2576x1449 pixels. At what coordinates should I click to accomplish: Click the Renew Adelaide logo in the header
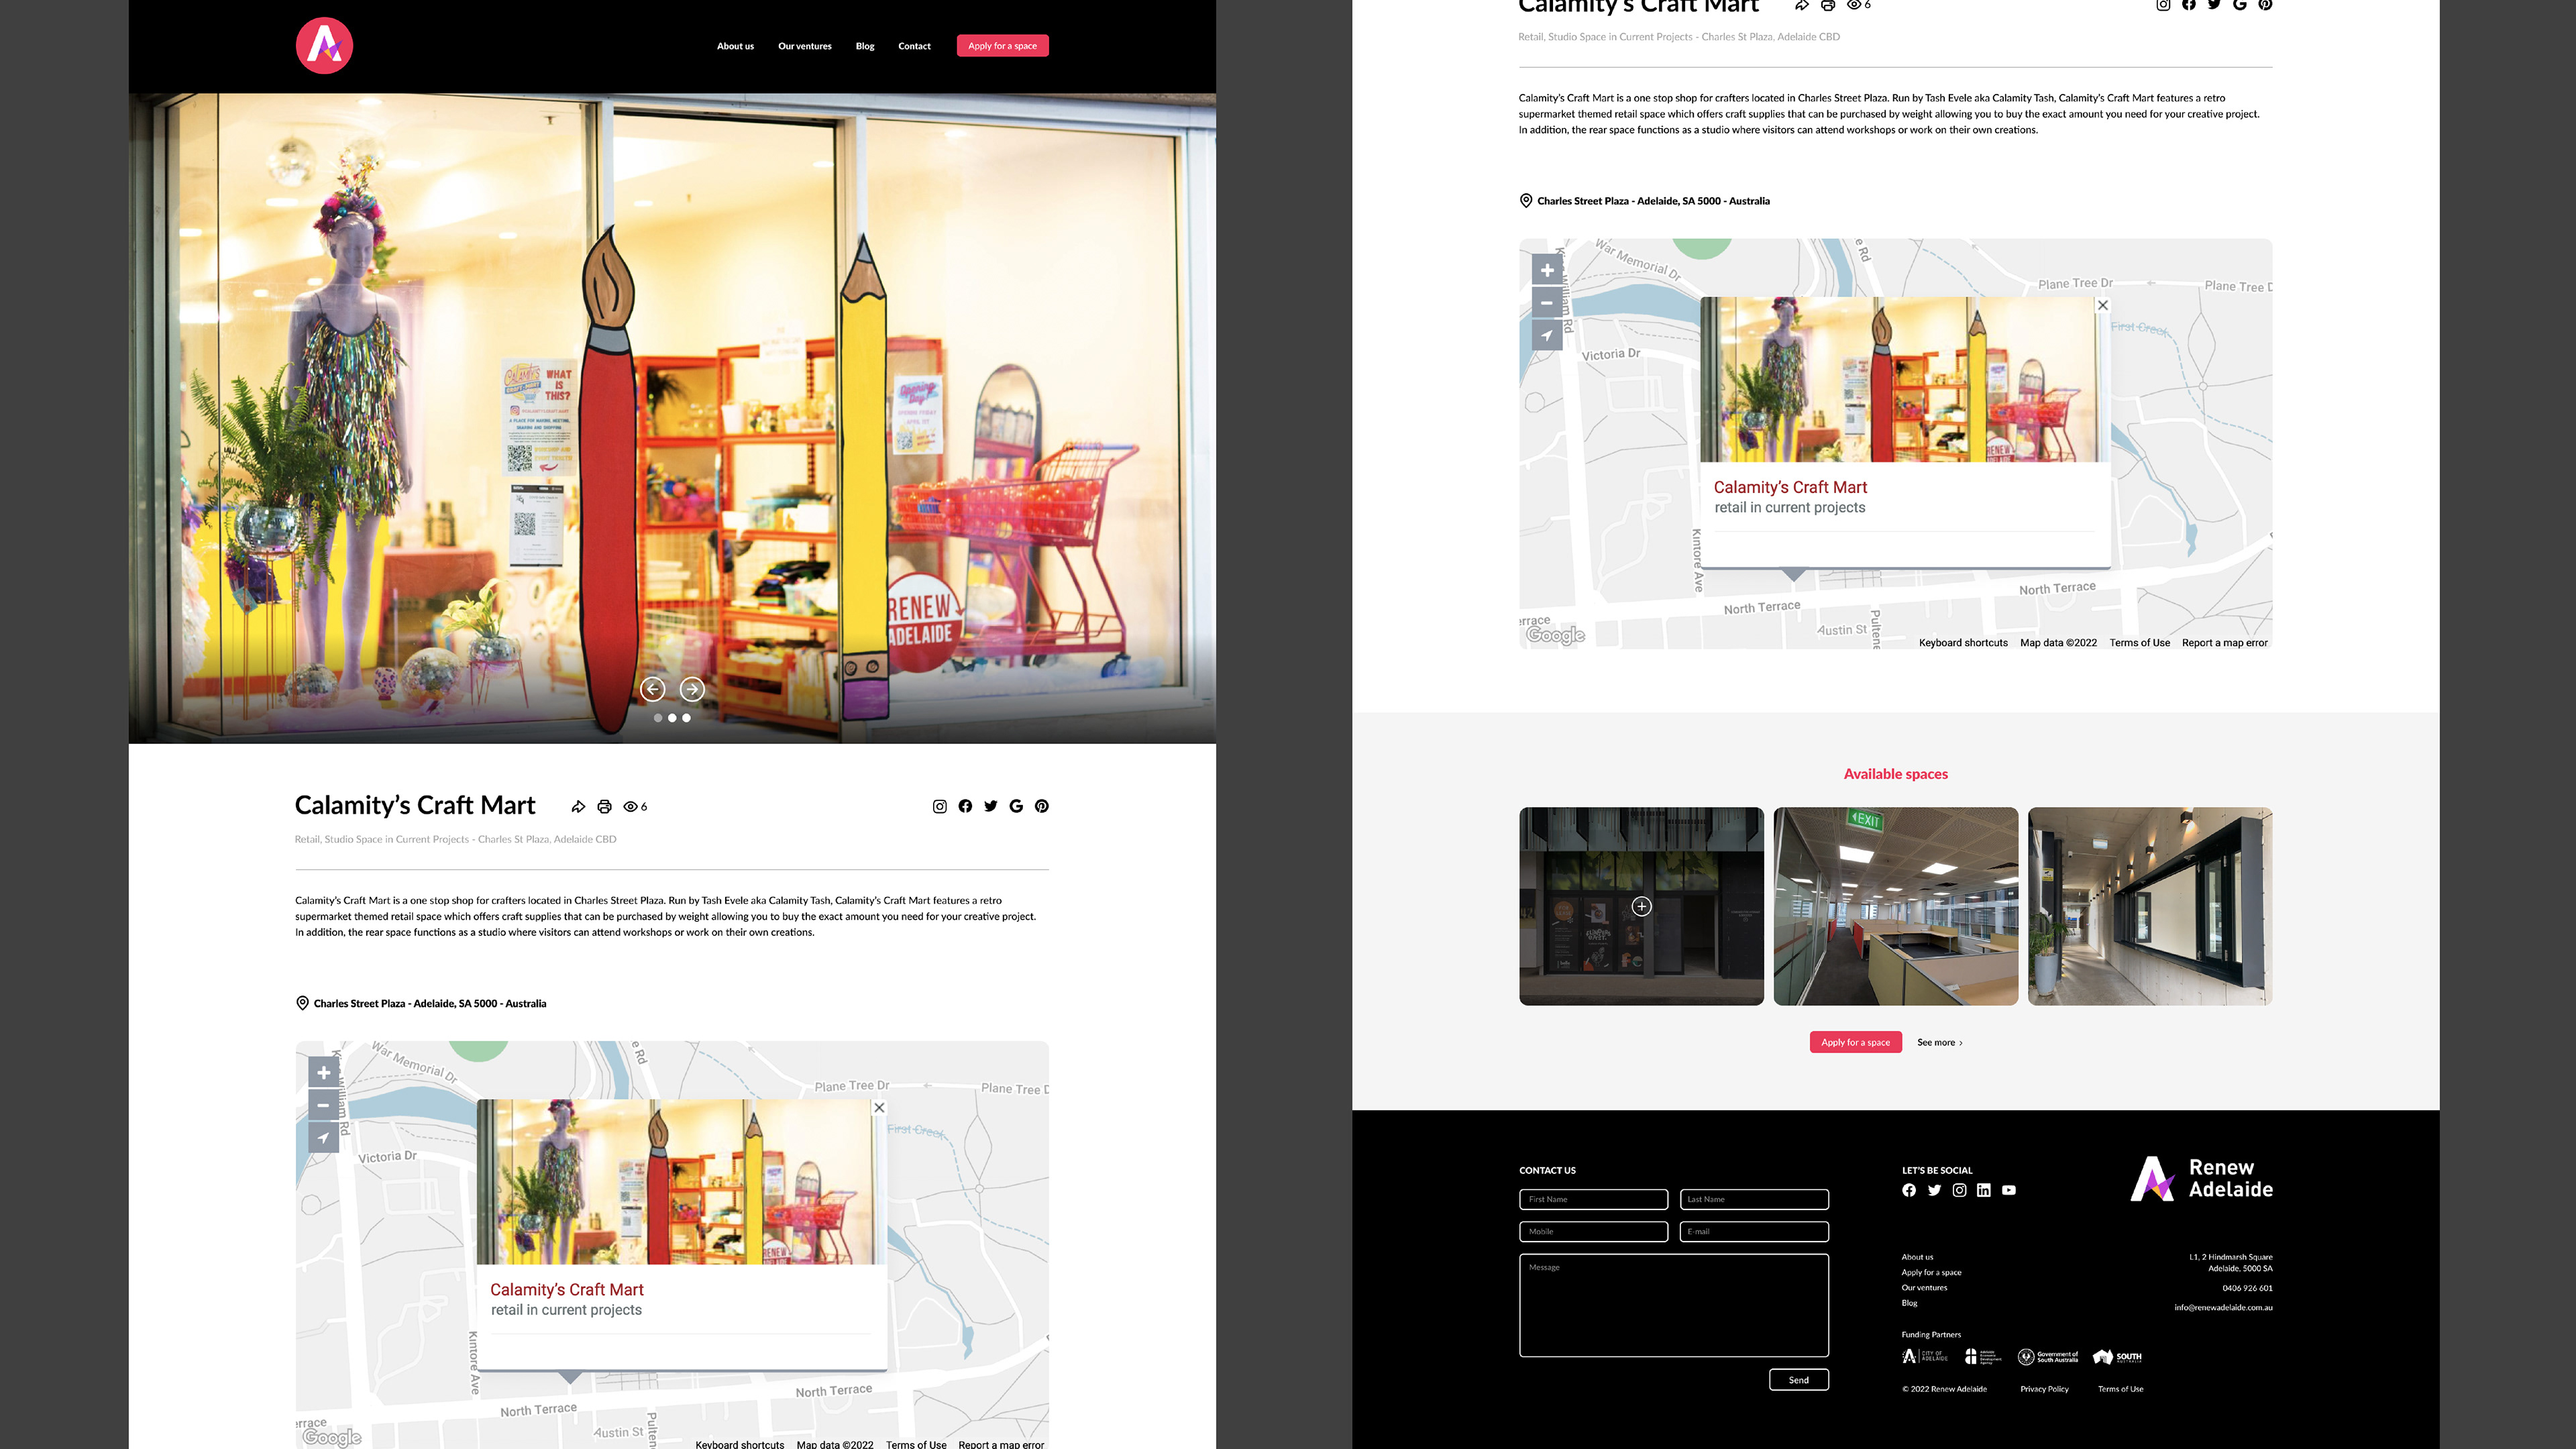(x=324, y=45)
